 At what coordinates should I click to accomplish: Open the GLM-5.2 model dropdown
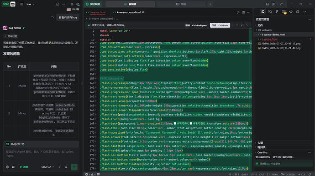[x=47, y=167]
